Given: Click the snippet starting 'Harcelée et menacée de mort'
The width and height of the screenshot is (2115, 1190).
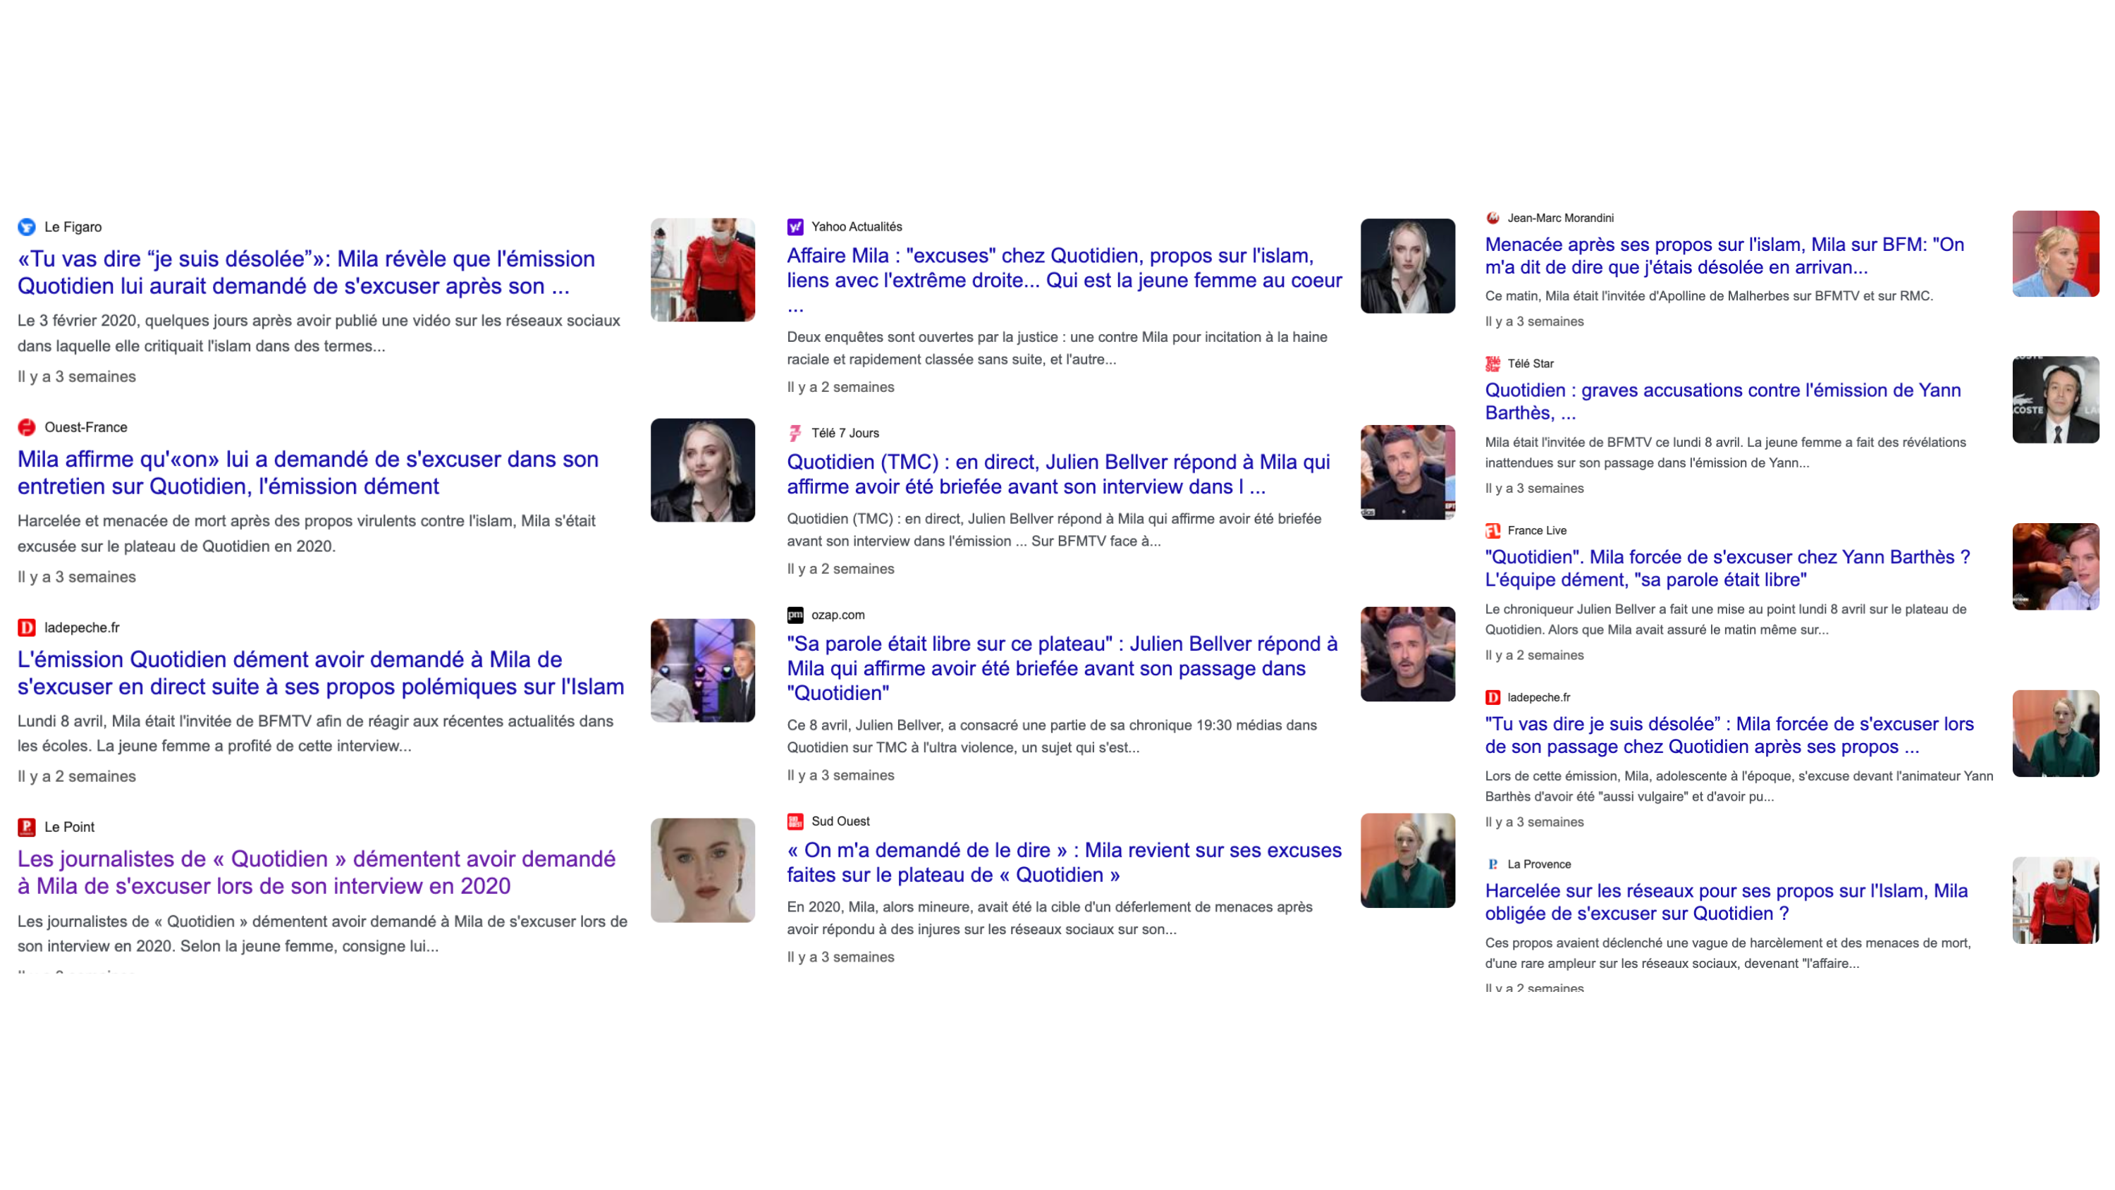Looking at the screenshot, I should (x=306, y=534).
